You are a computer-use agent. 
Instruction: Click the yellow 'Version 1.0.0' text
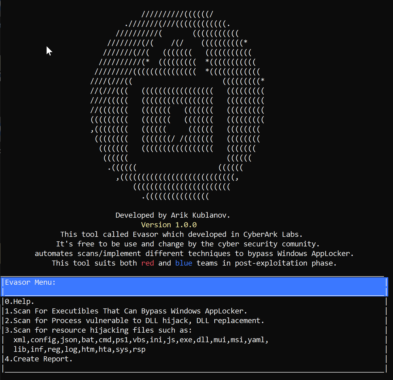tap(169, 225)
